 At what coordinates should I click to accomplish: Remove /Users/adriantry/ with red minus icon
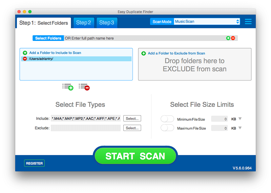pos(25,59)
